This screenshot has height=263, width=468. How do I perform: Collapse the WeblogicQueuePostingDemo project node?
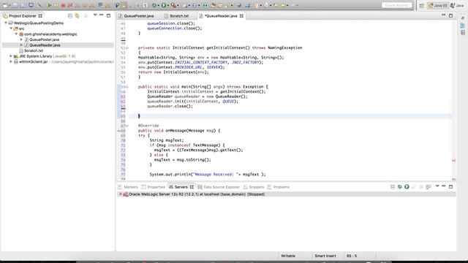[6, 23]
